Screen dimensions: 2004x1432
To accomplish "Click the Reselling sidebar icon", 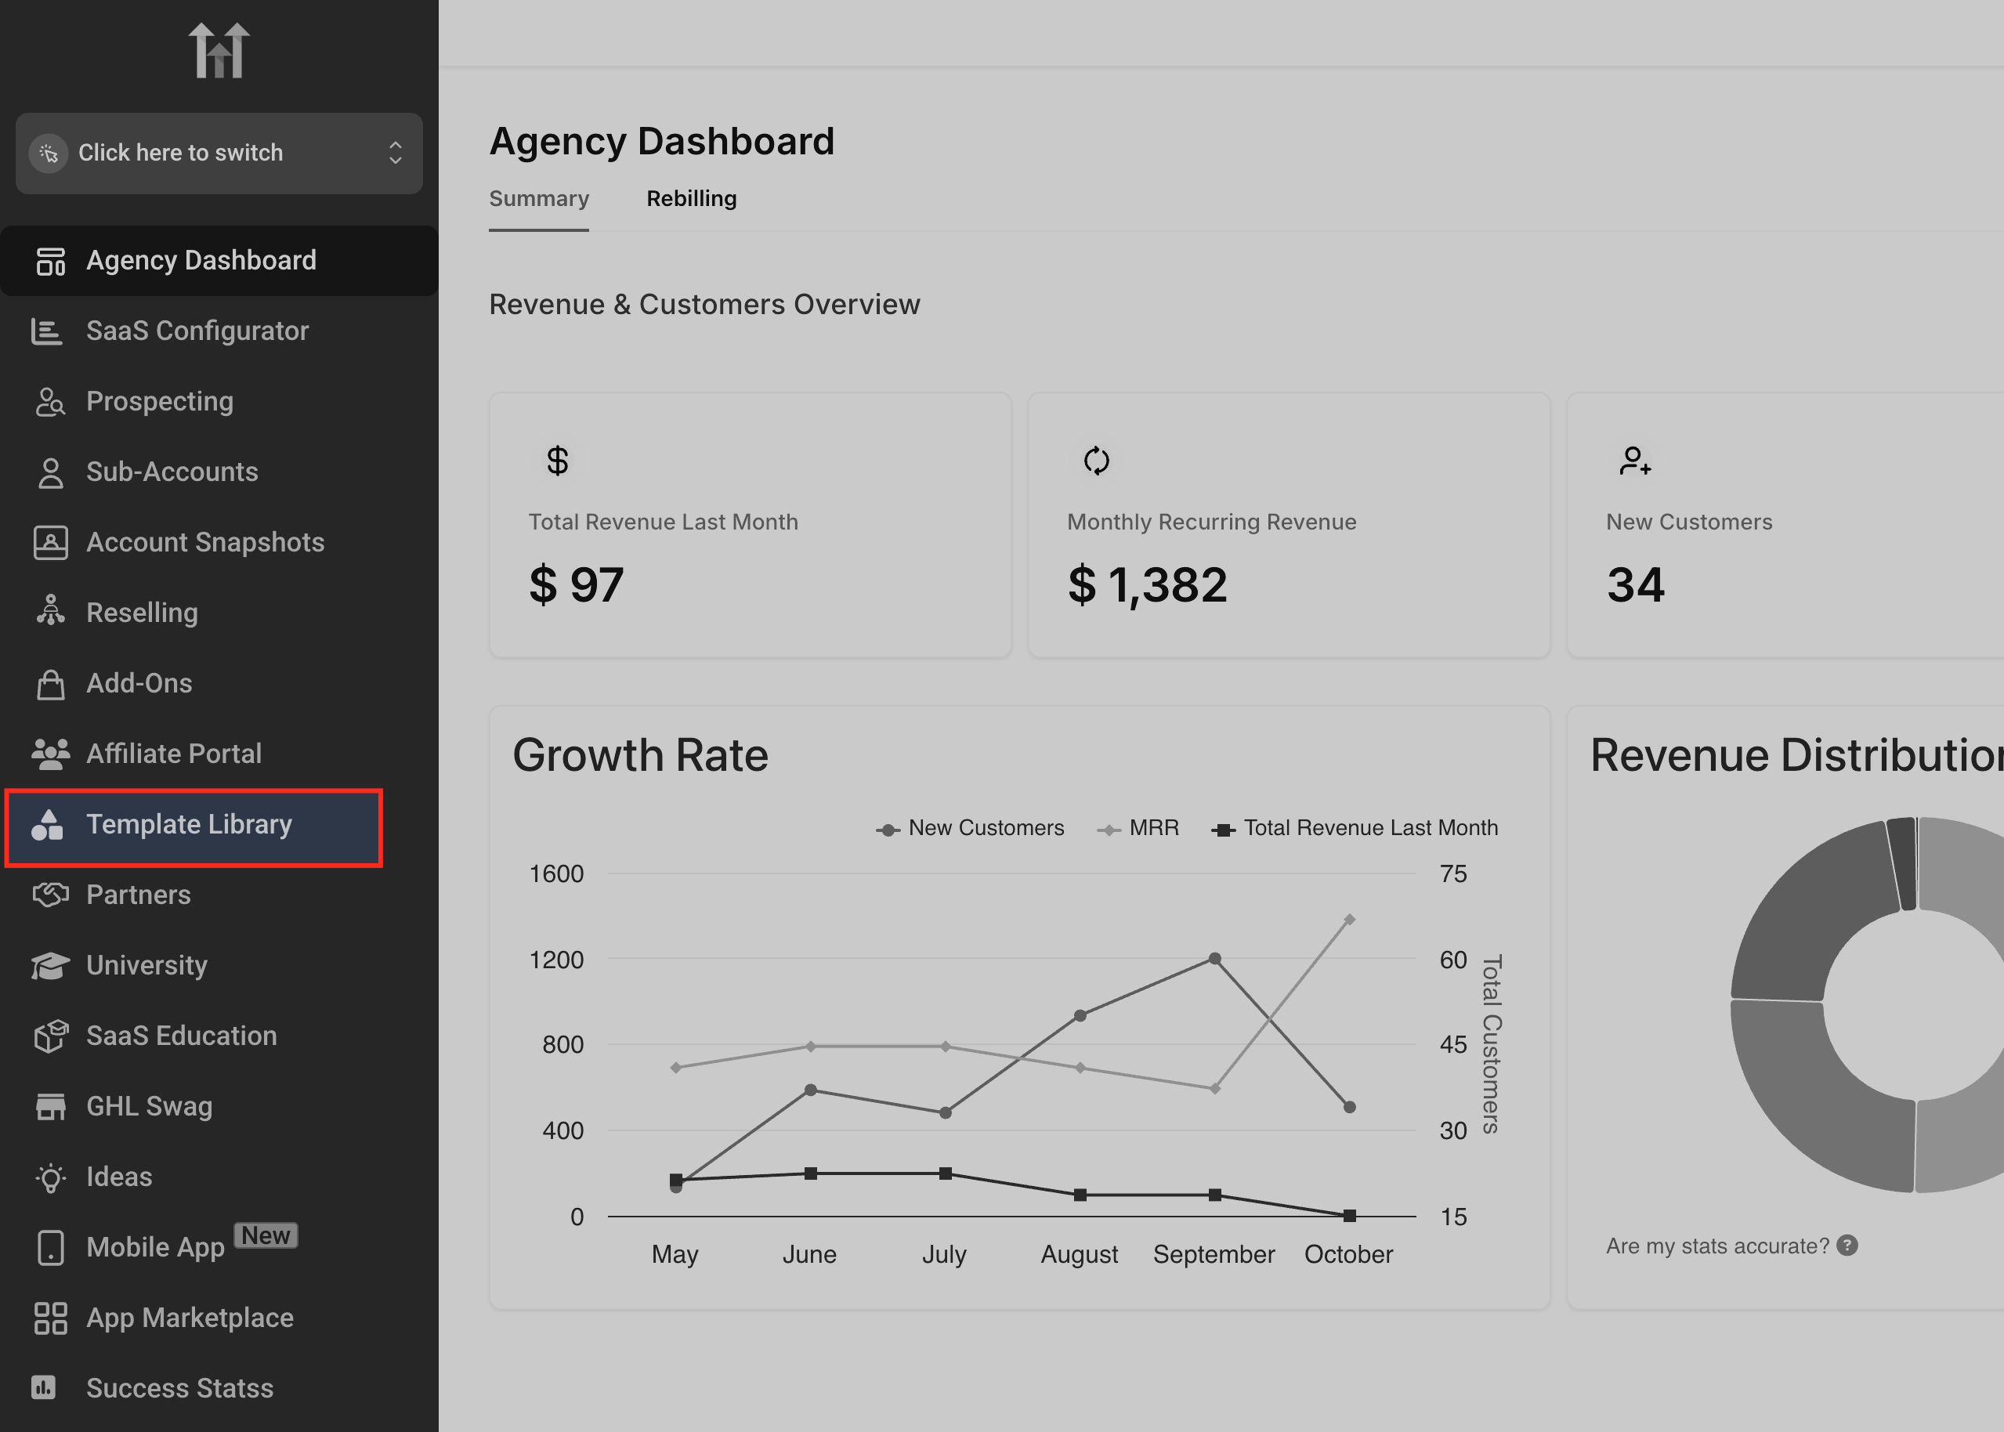I will 50,612.
